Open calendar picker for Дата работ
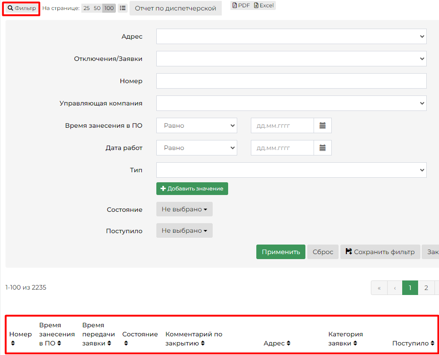Image resolution: width=439 pixels, height=355 pixels. [323, 148]
